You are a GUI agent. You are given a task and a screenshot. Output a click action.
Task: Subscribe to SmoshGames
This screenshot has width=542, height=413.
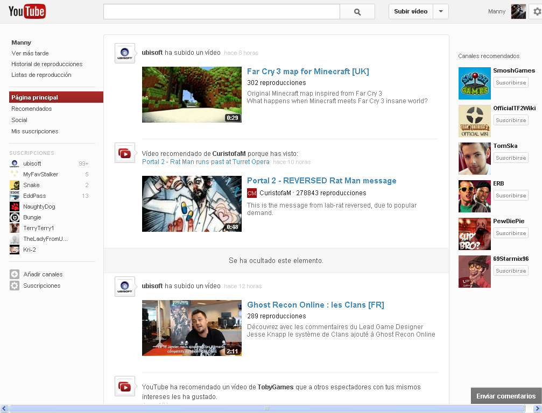click(x=511, y=82)
